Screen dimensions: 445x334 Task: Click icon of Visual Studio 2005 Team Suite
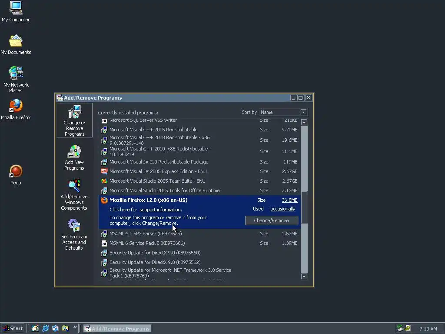click(104, 181)
